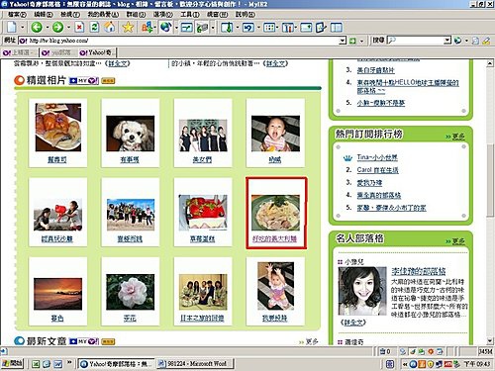Screen dimensions: 495x371
Task: Open the 說明(H) menu
Action: [246, 14]
